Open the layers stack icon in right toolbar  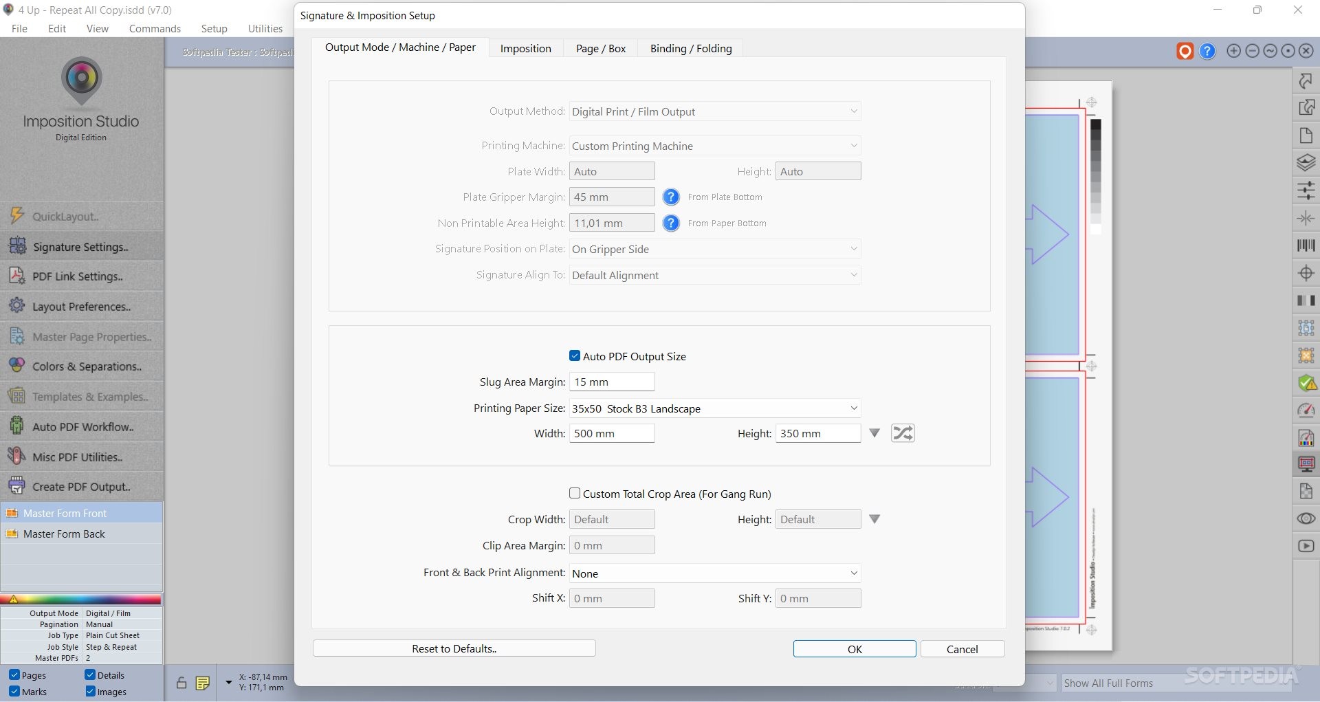coord(1306,163)
